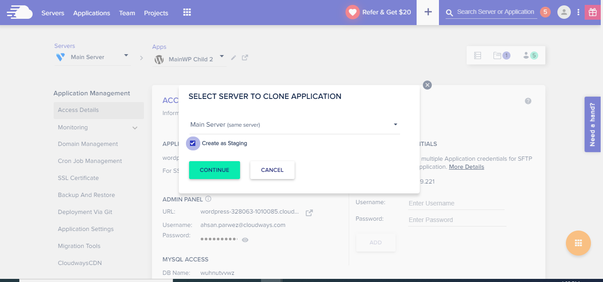Open Deployment Via Git
This screenshot has width=603, height=282.
point(85,212)
